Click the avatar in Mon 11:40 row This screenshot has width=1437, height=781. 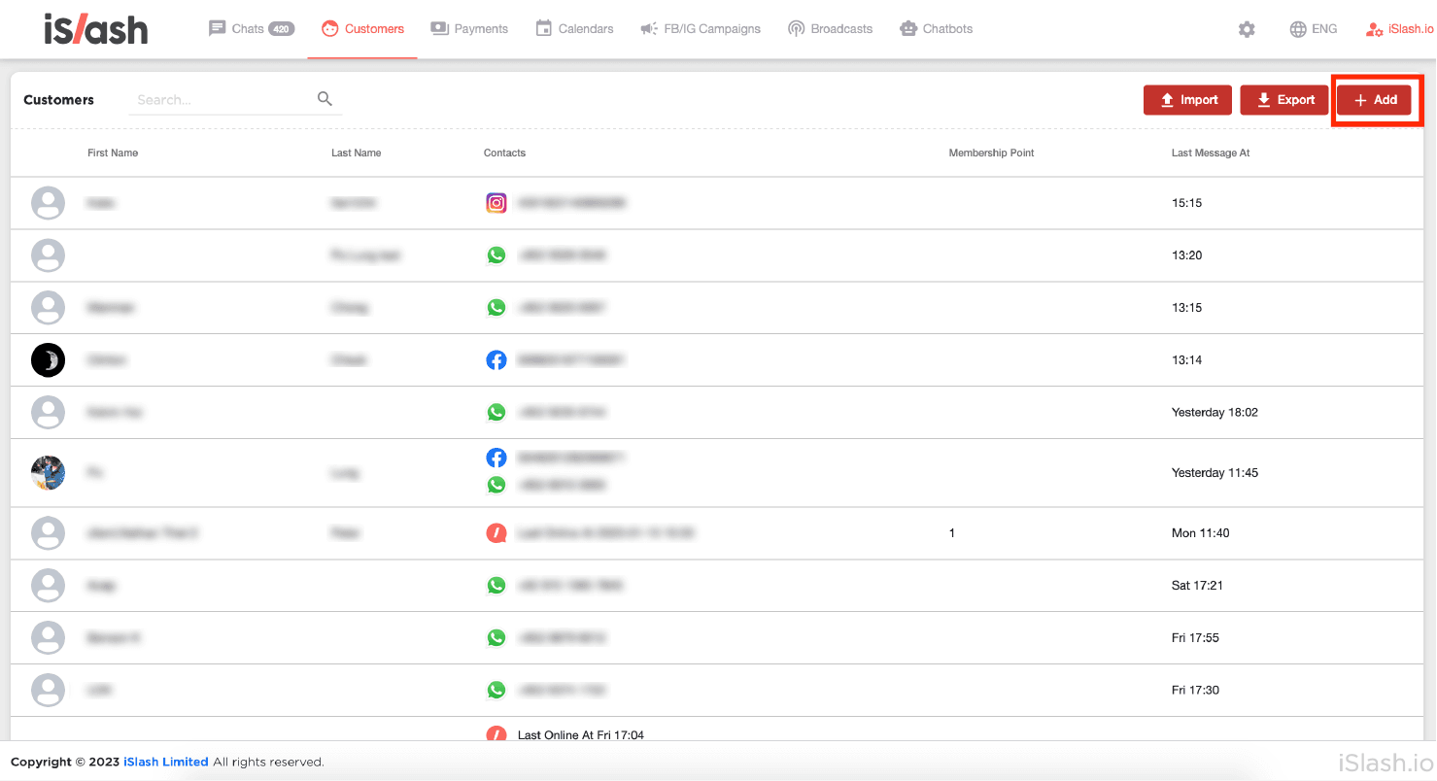point(49,533)
